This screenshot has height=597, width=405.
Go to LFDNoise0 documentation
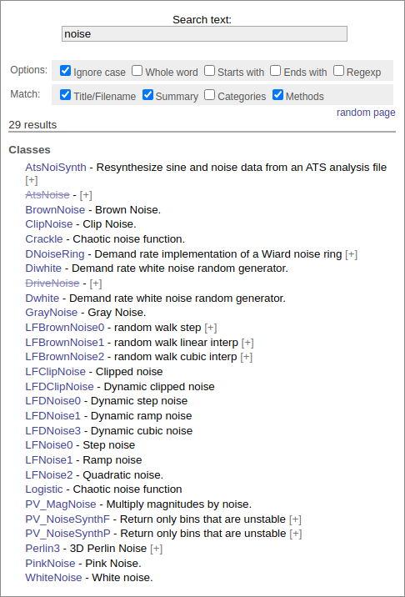tap(53, 401)
